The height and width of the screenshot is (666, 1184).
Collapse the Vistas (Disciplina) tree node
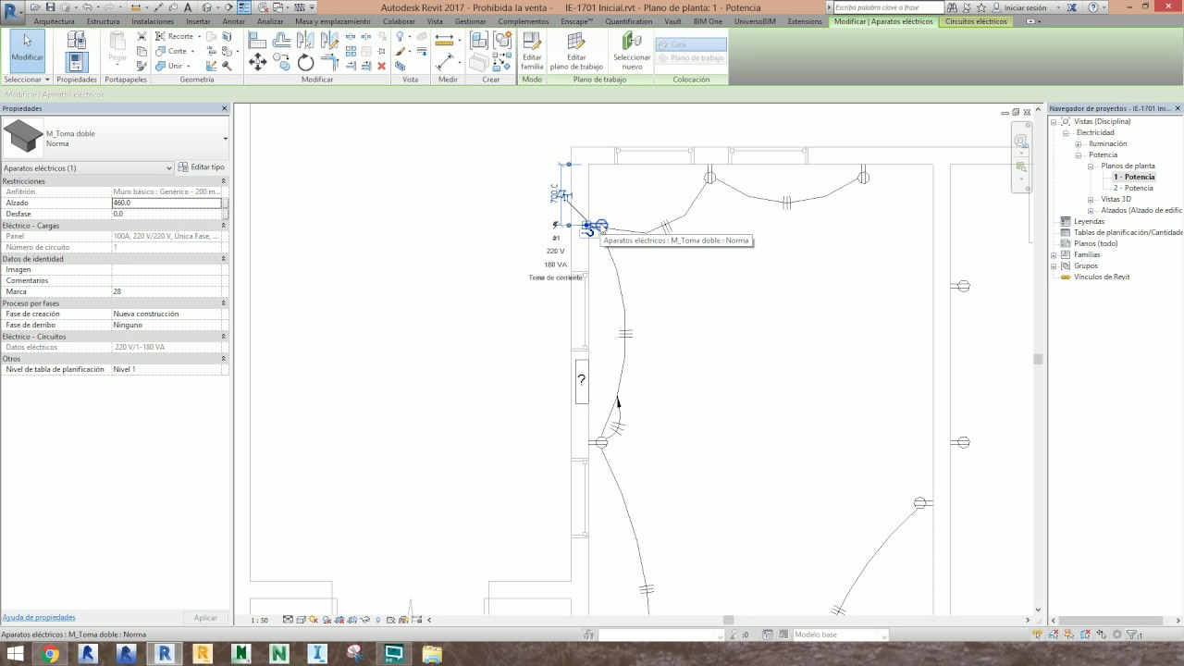pos(1054,121)
